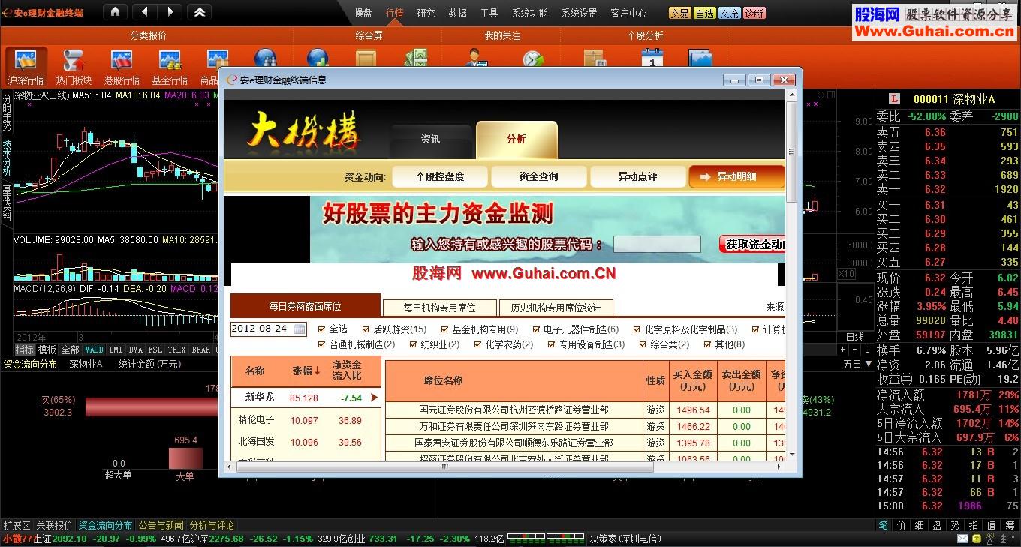Click the money stack icon in 综合屏 group
This screenshot has height=547, width=1021.
coord(415,59)
